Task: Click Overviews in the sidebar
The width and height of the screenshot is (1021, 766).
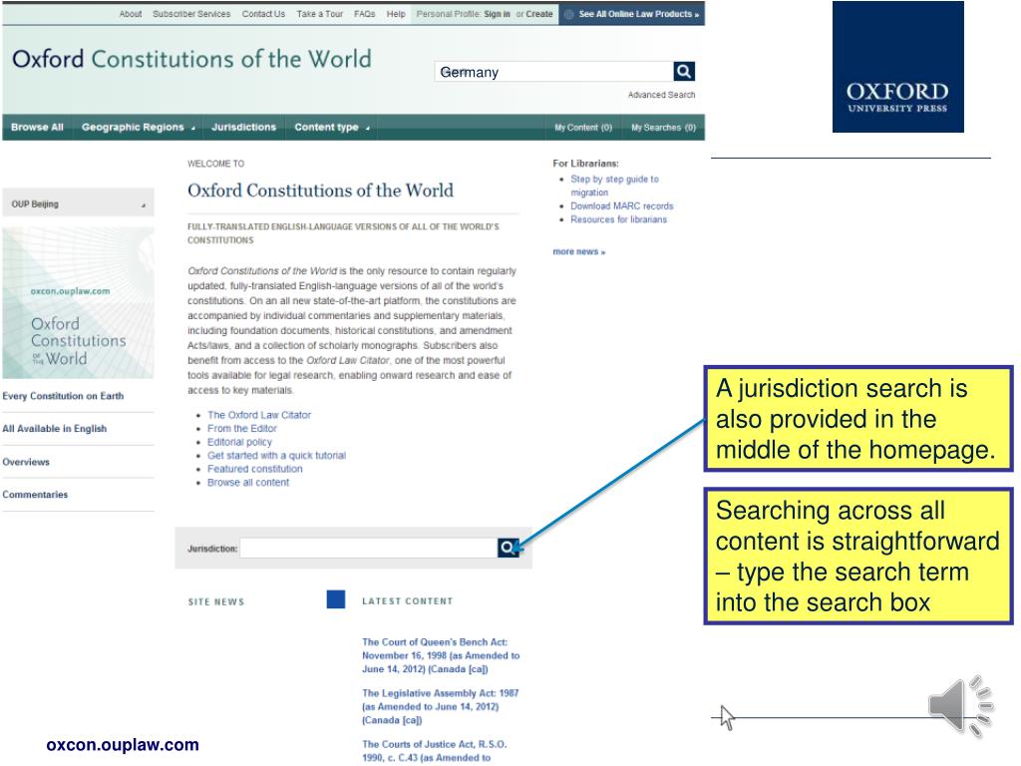Action: click(26, 462)
